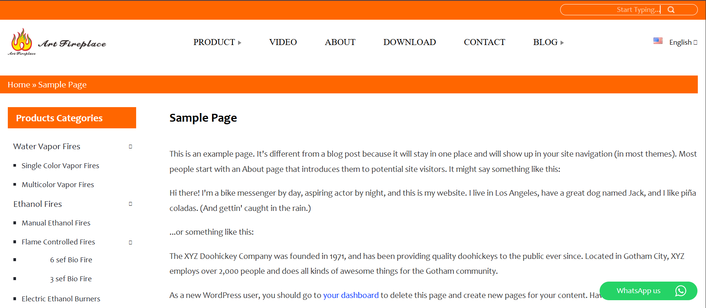The height and width of the screenshot is (308, 706).
Task: Click the US flag language icon
Action: click(x=658, y=41)
